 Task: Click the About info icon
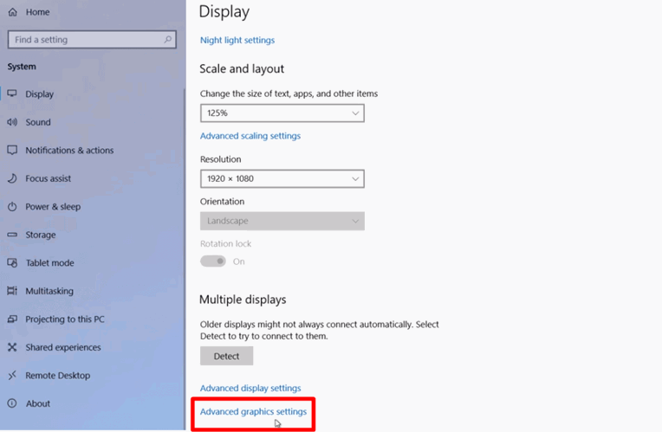click(12, 403)
